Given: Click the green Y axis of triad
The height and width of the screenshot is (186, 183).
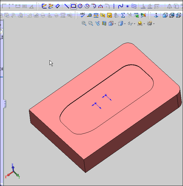Looking at the screenshot, I should (x=17, y=175).
